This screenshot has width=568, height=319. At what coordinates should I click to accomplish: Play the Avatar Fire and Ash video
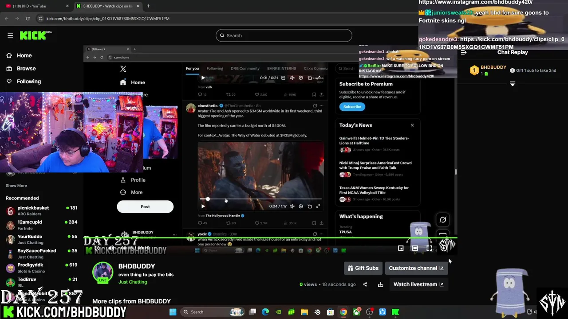pos(203,206)
